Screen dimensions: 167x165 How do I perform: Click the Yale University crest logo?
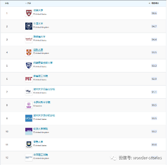[29, 144]
